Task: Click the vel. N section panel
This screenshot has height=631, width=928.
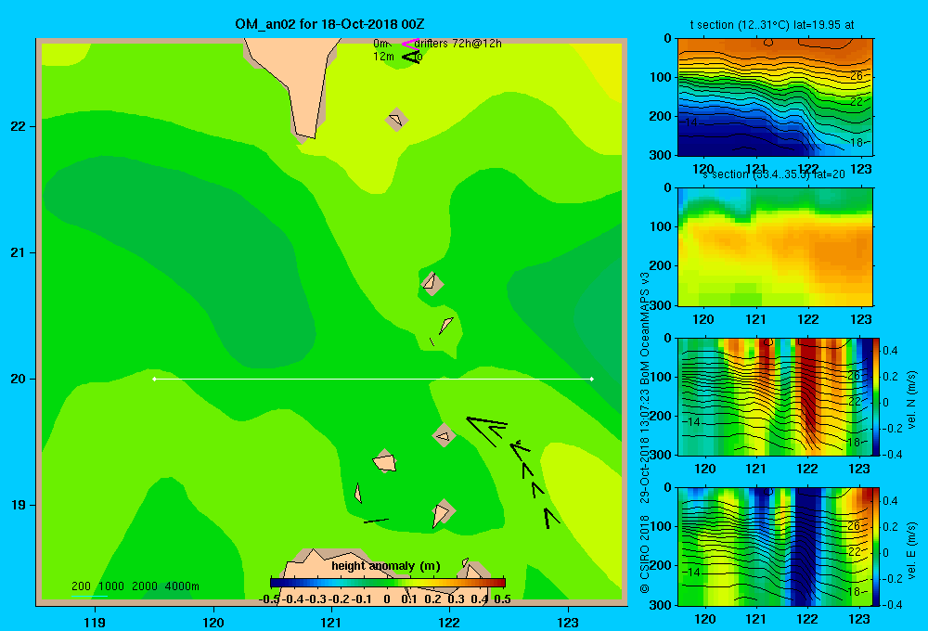Action: click(x=775, y=396)
